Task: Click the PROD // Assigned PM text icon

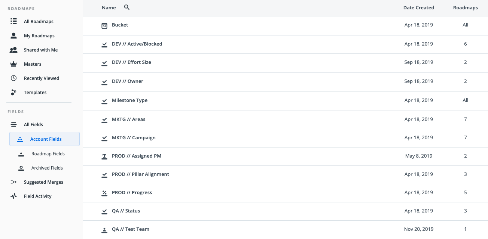Action: pyautogui.click(x=104, y=156)
